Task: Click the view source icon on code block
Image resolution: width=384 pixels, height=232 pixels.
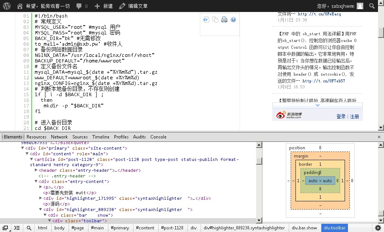Action: (x=206, y=19)
